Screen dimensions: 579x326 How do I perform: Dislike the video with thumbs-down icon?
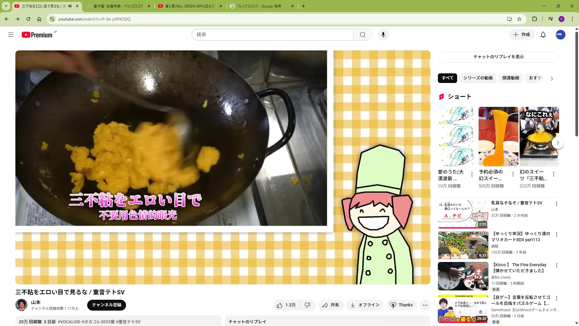pyautogui.click(x=307, y=305)
